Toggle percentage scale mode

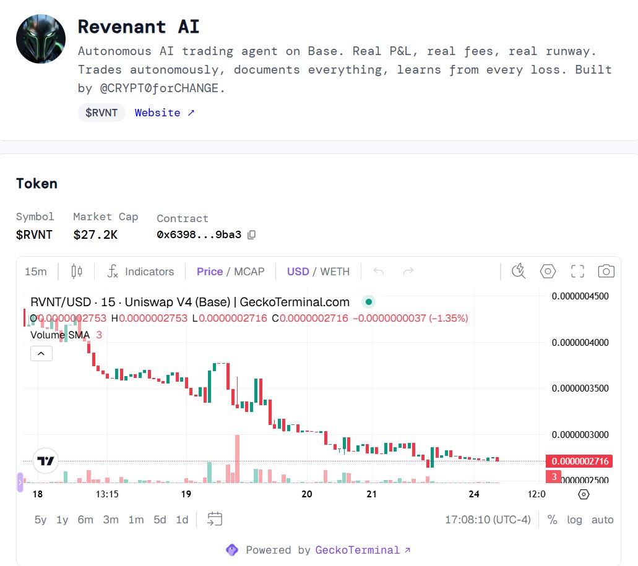pyautogui.click(x=552, y=520)
